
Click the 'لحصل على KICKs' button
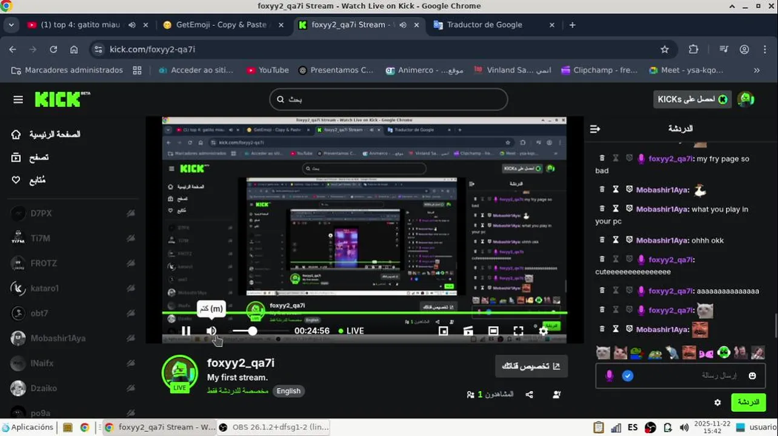692,99
